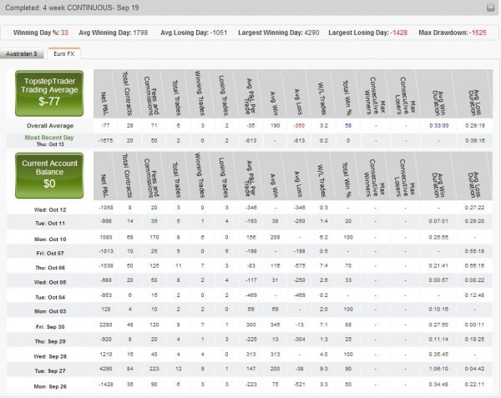Click Avg Winning Day value 1798
501x398 pixels.
(x=140, y=33)
